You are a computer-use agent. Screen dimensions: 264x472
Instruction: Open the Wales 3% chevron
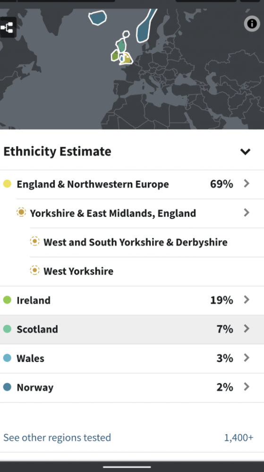tap(247, 358)
